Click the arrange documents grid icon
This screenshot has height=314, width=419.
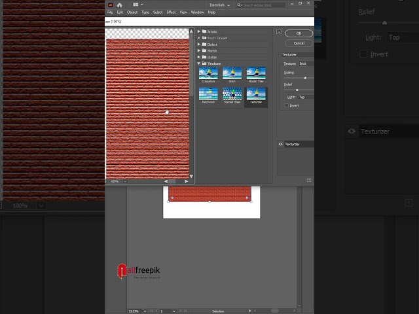click(136, 5)
